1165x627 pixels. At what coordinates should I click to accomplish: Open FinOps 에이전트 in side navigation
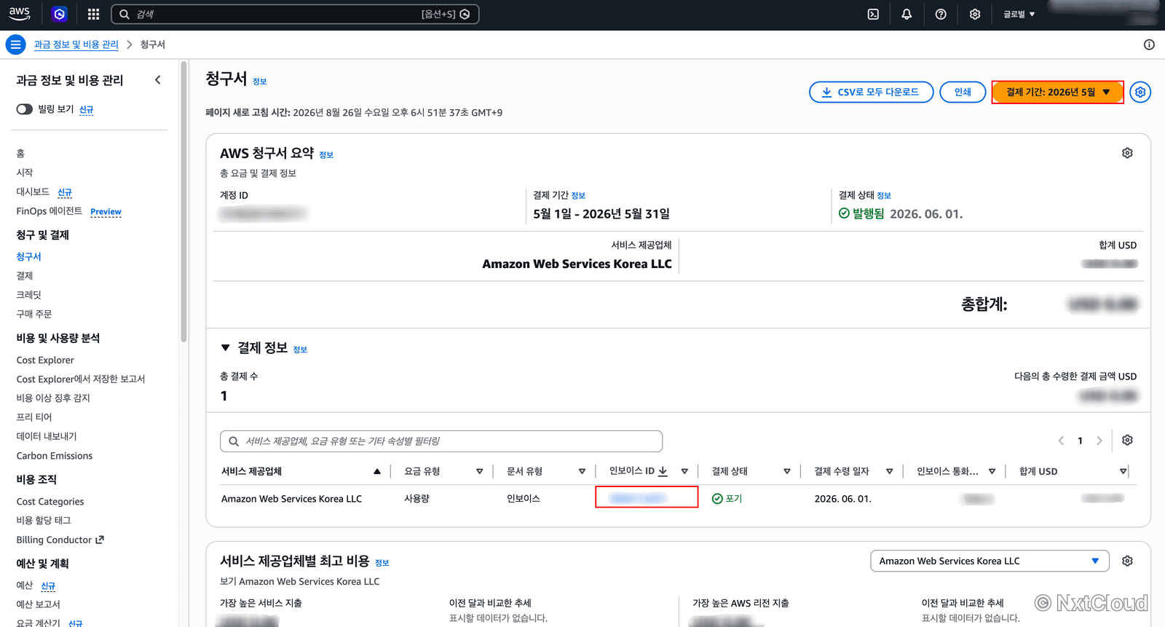click(x=50, y=210)
